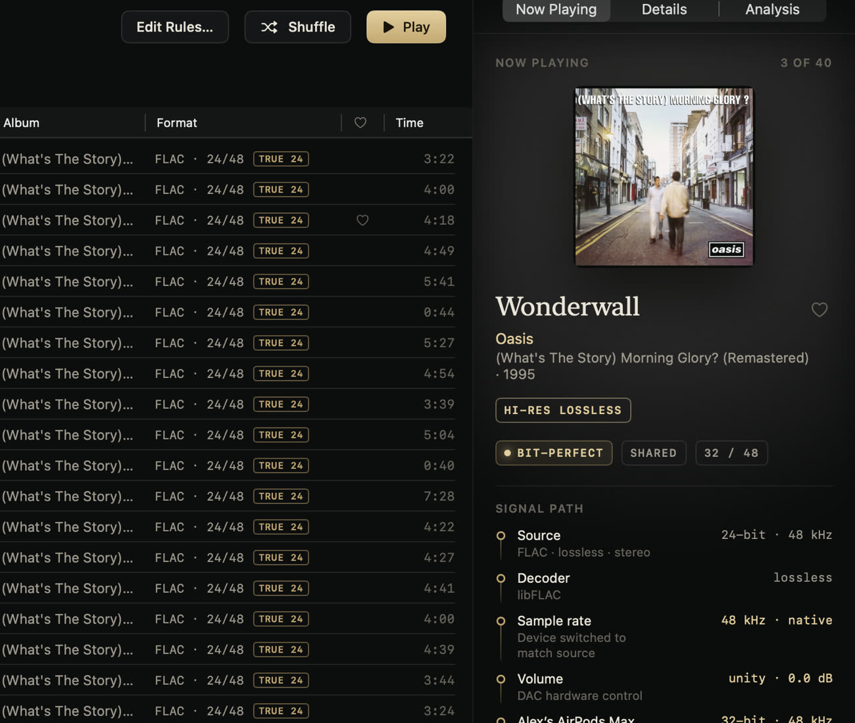
Task: Unfavorite the track with time 4:18
Action: click(362, 220)
